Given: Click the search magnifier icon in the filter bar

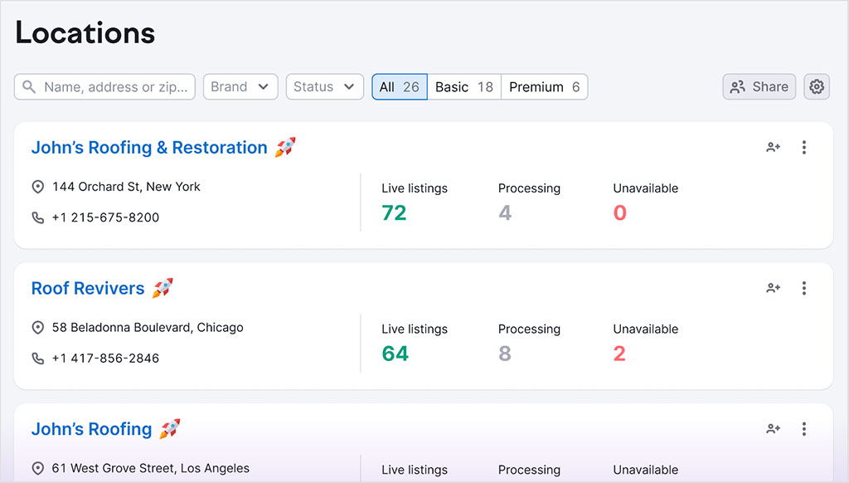Looking at the screenshot, I should (28, 86).
